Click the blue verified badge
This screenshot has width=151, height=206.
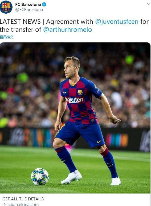pyautogui.click(x=44, y=5)
